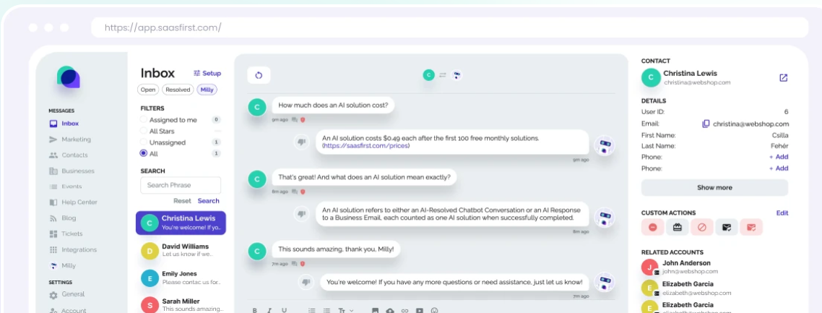Toggle bold in the message editor
Viewport: 822px width, 313px height.
255,310
